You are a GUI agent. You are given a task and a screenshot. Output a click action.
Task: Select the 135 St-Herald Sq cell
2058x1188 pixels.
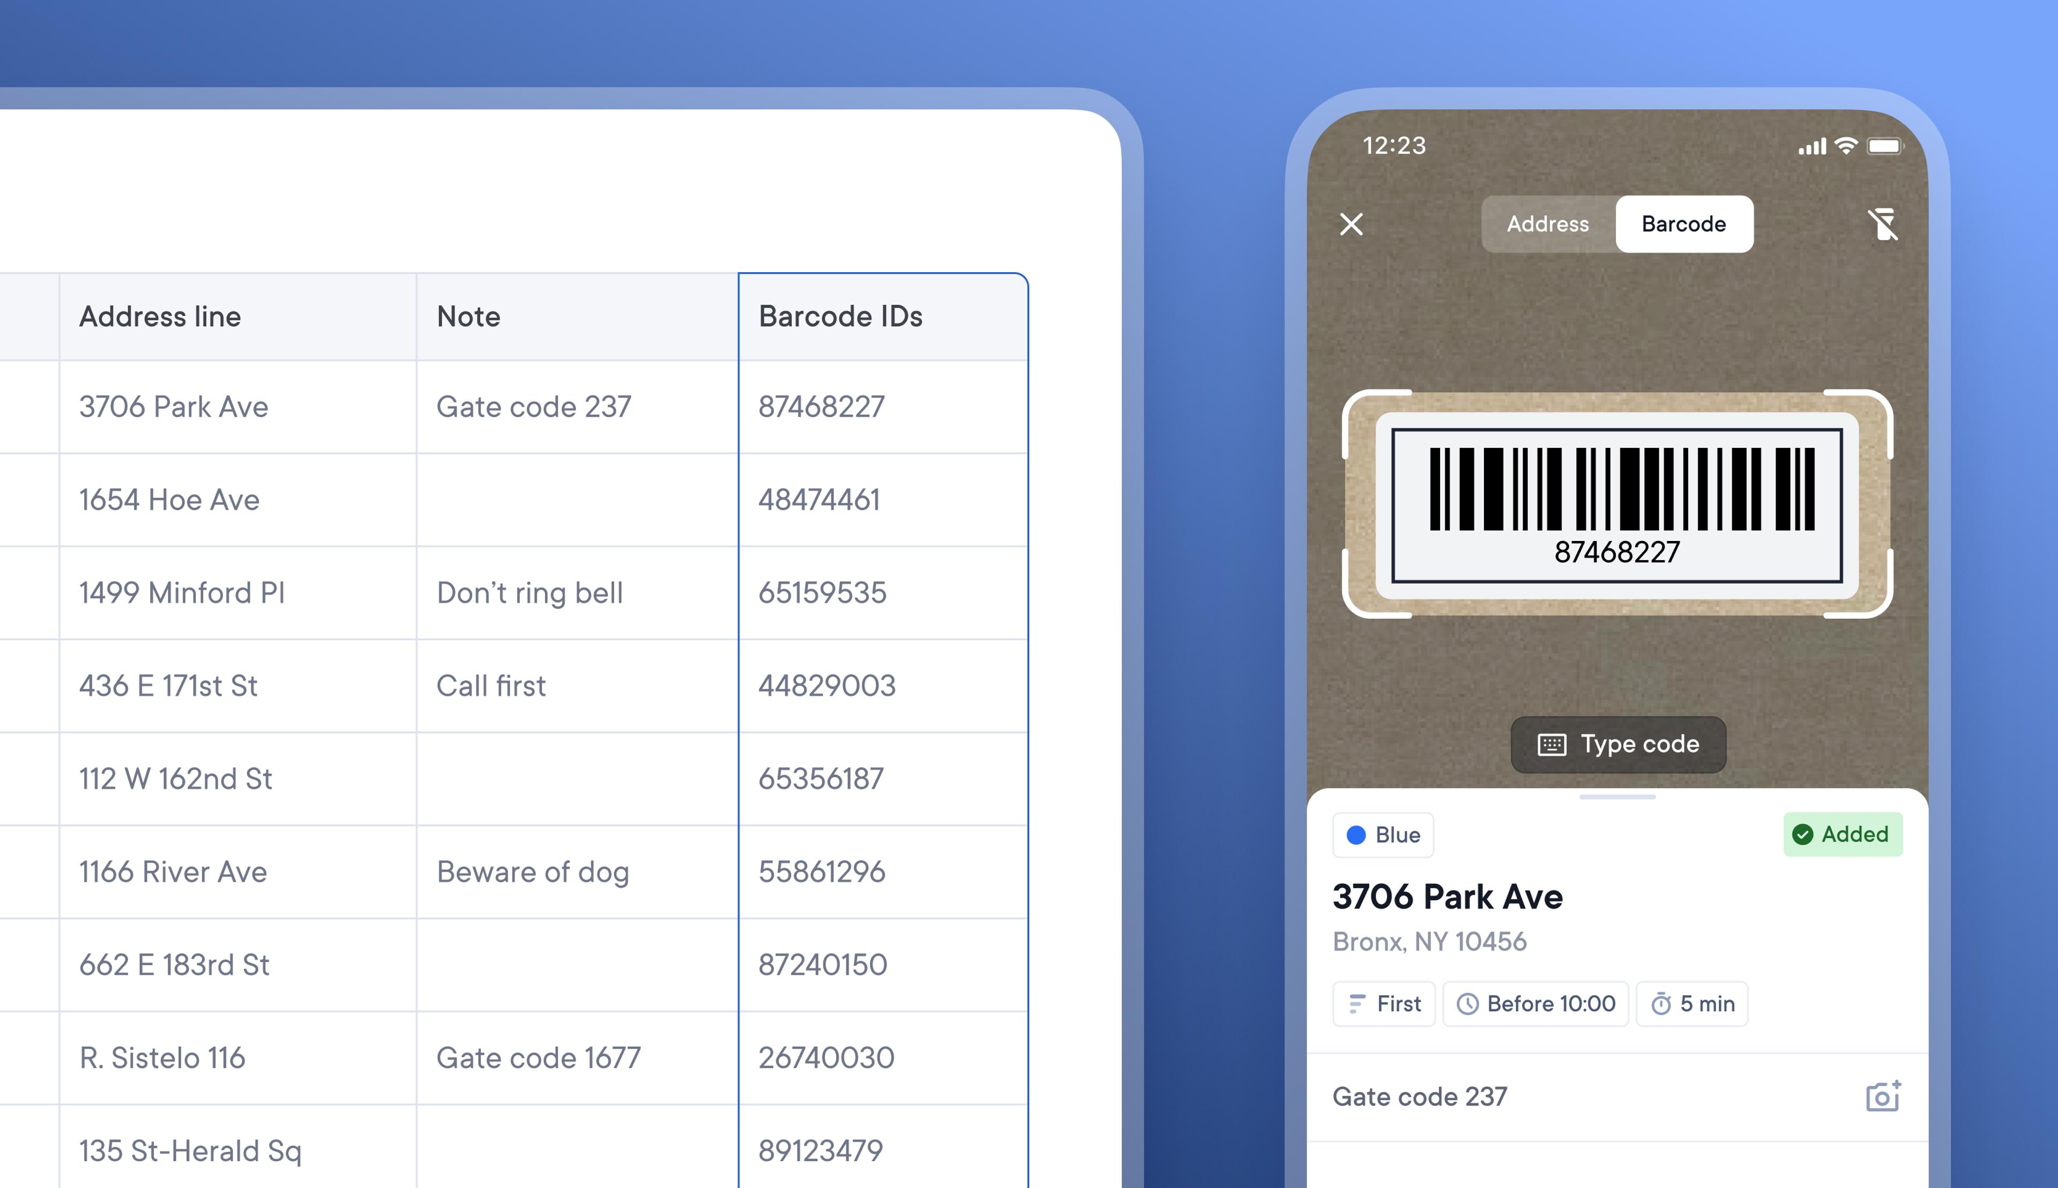[237, 1147]
